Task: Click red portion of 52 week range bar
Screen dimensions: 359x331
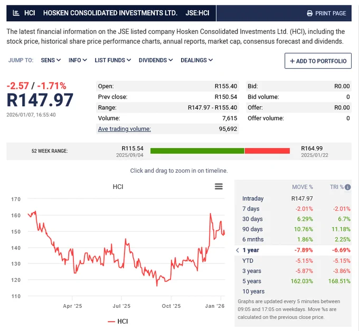Action: (x=267, y=151)
